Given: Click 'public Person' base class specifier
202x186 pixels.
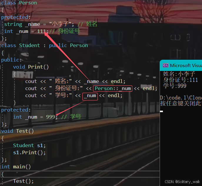Looking at the screenshot, I should tap(69, 45).
